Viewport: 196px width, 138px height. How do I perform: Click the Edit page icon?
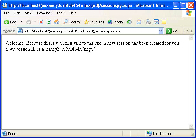click(156, 22)
